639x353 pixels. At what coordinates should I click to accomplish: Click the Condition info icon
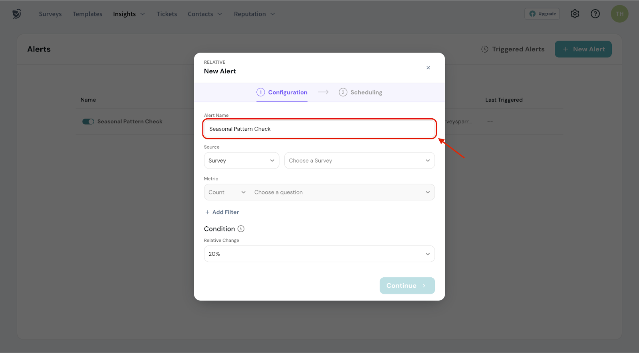click(241, 229)
